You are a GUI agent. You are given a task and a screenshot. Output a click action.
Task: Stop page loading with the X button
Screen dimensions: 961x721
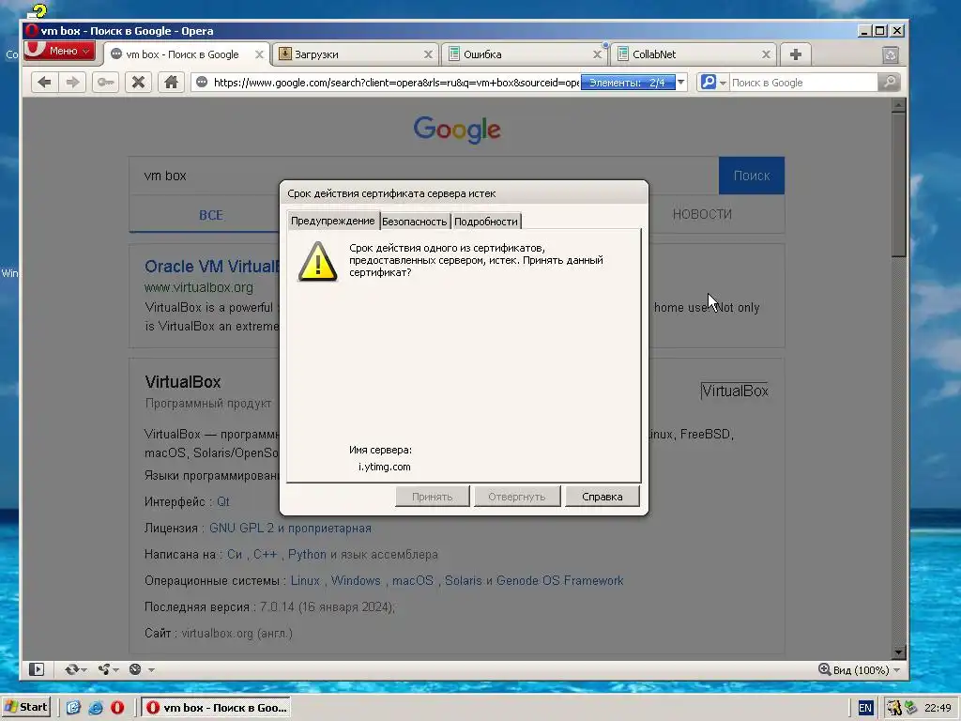[139, 83]
